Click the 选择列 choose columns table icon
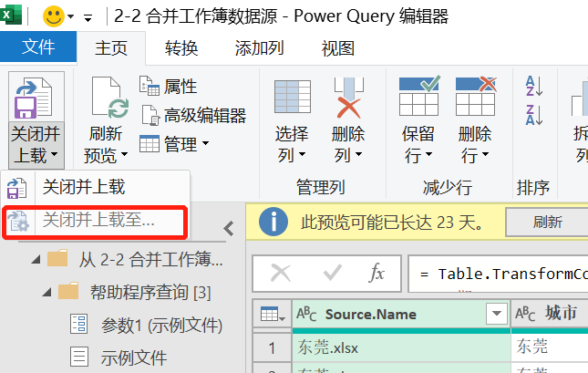 [293, 97]
